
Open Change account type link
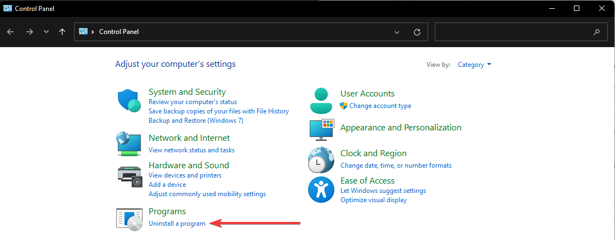[380, 106]
